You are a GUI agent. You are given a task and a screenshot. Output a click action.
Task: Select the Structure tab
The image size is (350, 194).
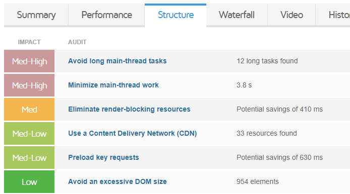pos(176,15)
